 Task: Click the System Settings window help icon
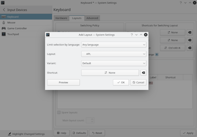pyautogui.click(x=181, y=3)
